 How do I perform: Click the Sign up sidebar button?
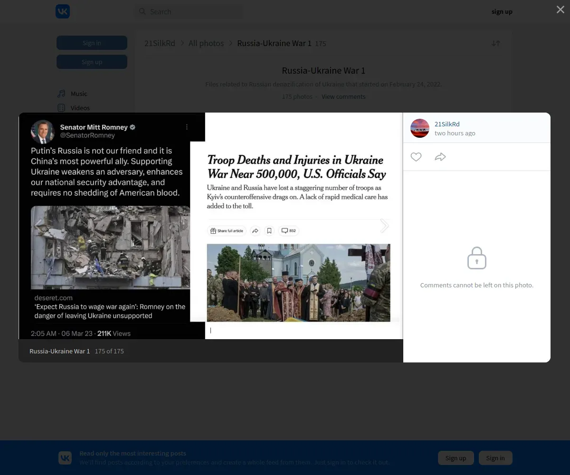[x=92, y=62]
